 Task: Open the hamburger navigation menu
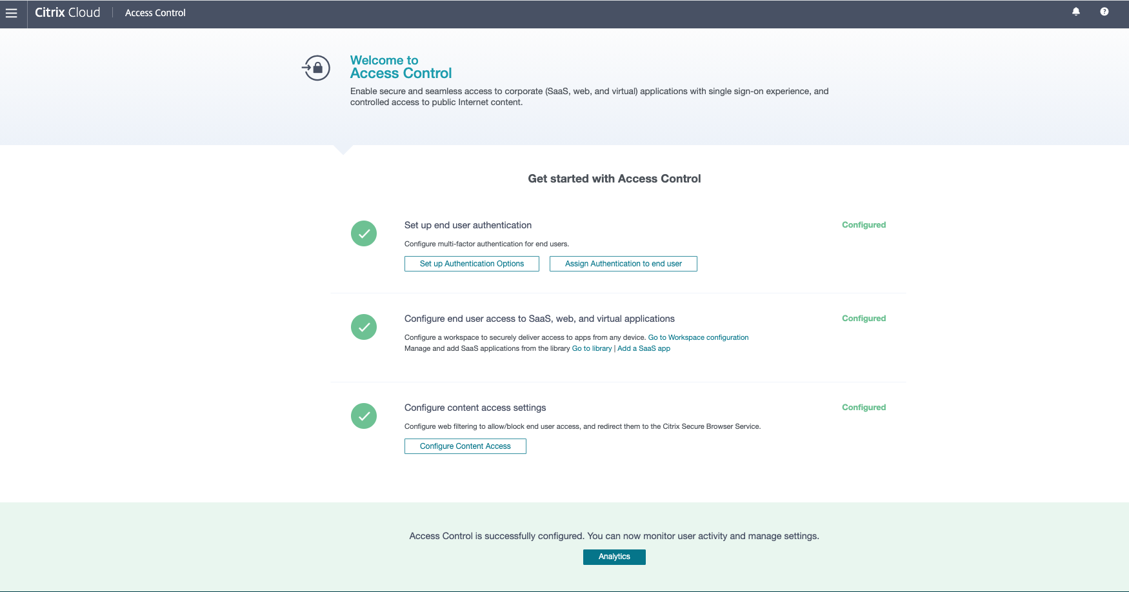coord(12,13)
